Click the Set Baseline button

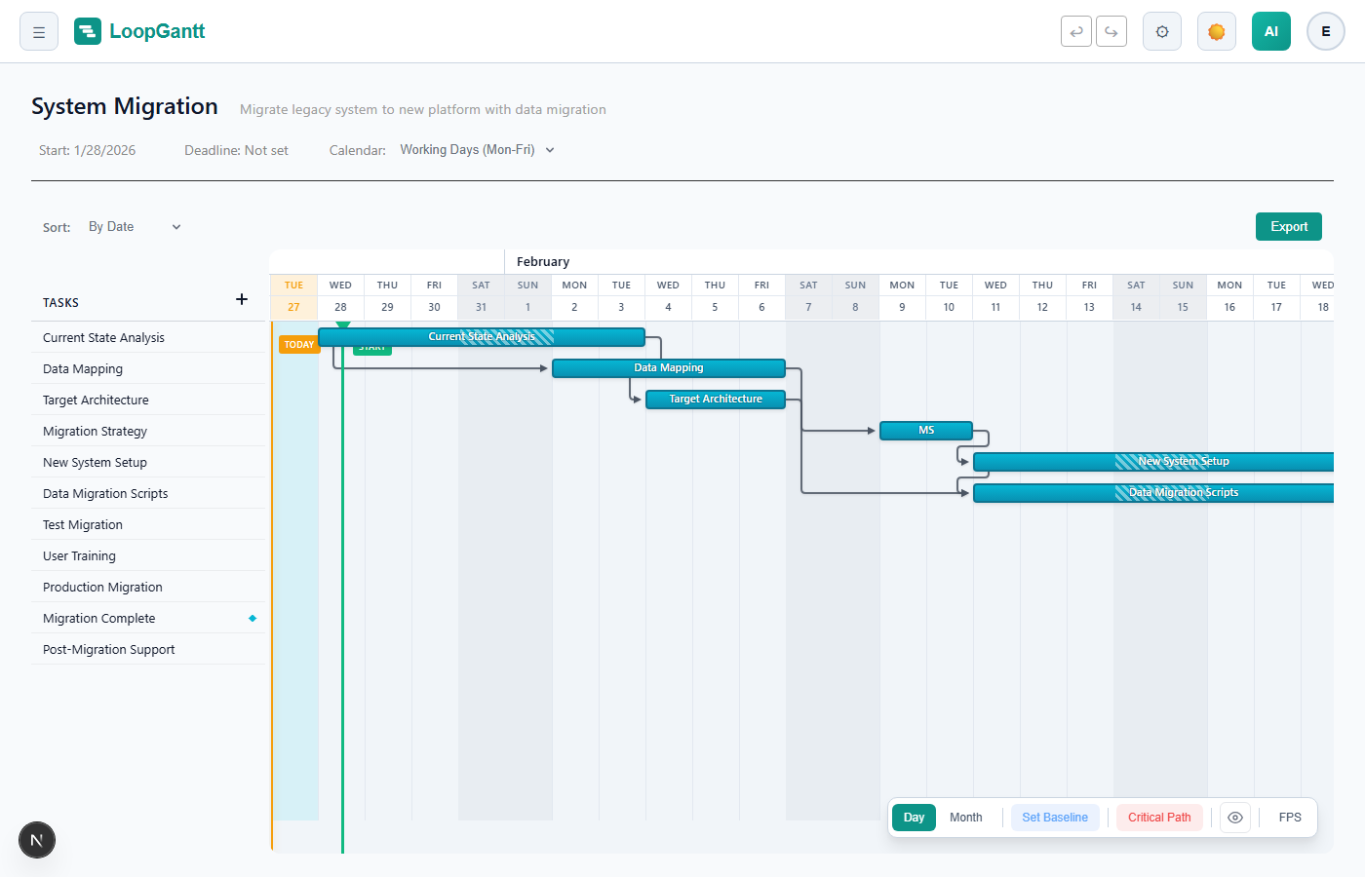[1055, 817]
